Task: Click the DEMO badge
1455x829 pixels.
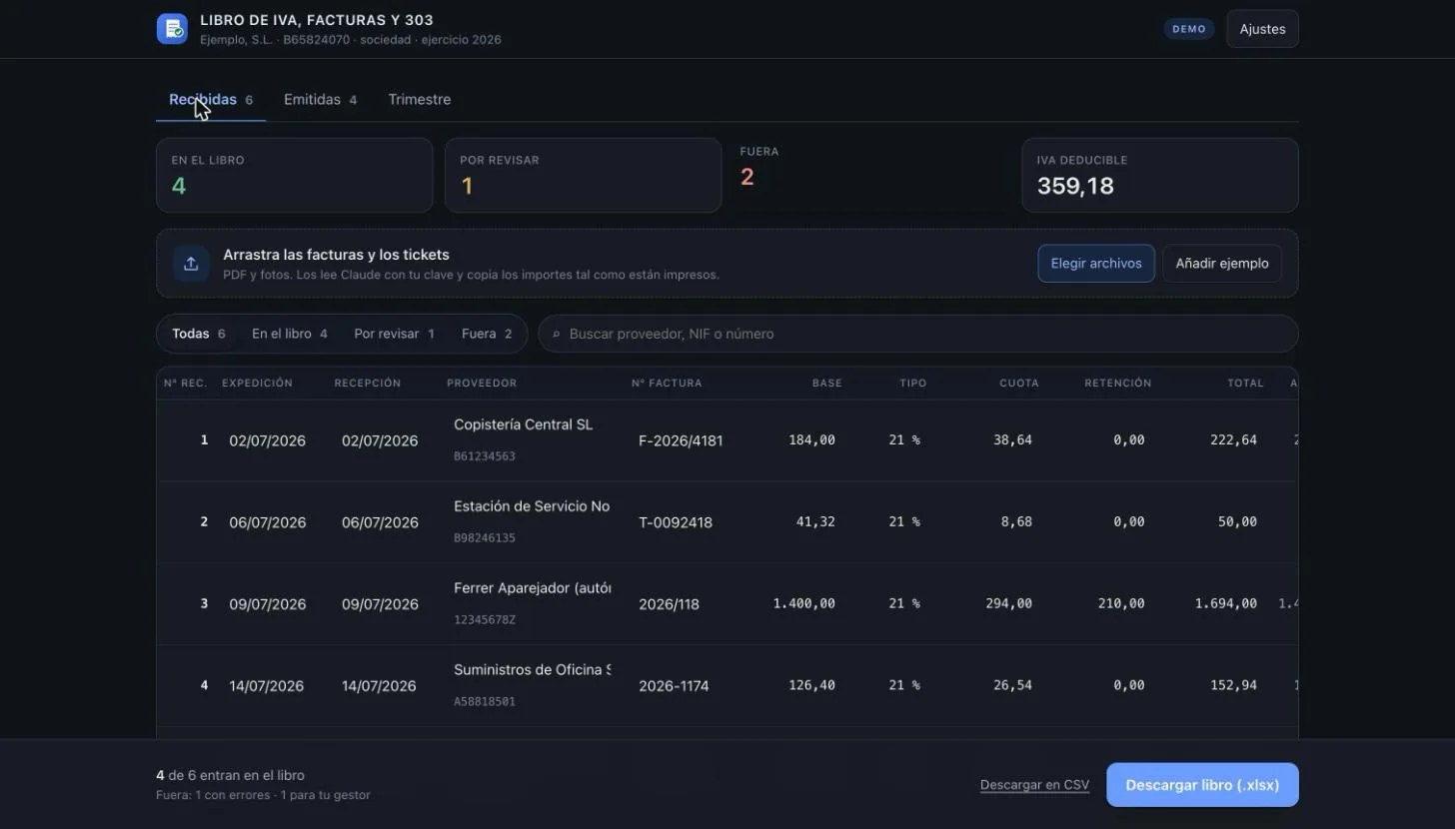Action: coord(1189,29)
